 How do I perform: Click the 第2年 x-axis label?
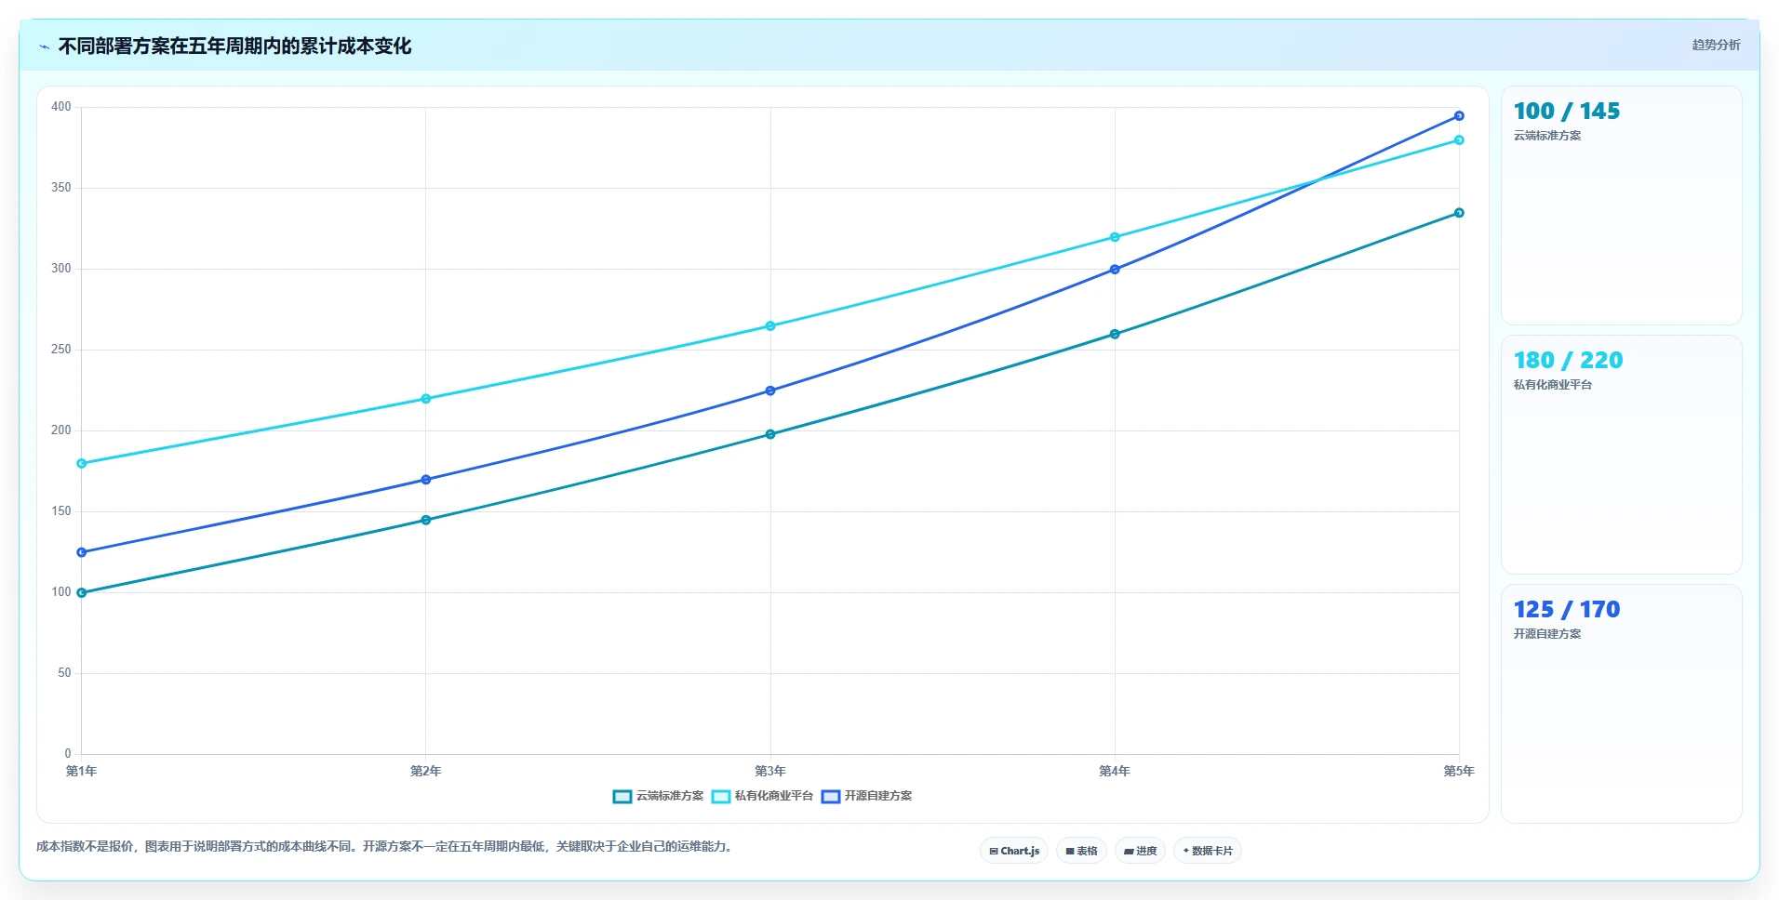point(426,771)
